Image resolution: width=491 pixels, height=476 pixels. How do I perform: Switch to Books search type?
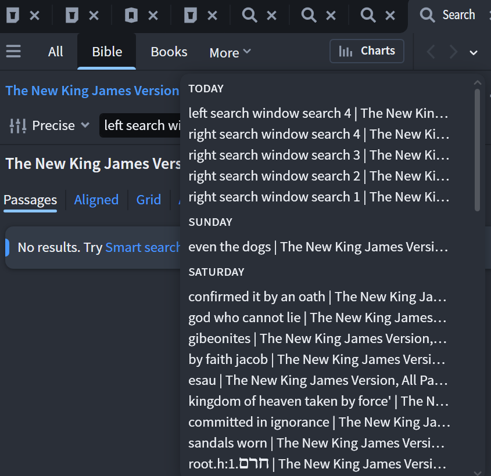coord(169,52)
